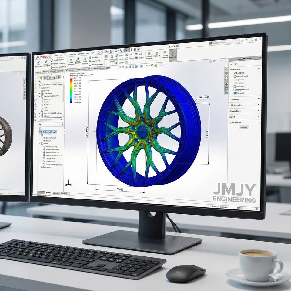Image resolution: width=291 pixels, height=291 pixels.
Task: Expand the 'Analysic' section
Action: pos(259,110)
